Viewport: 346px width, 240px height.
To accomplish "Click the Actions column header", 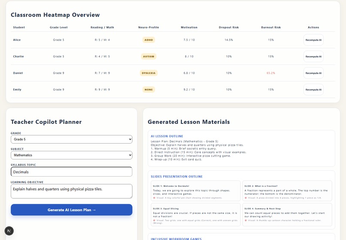I will click(x=313, y=27).
